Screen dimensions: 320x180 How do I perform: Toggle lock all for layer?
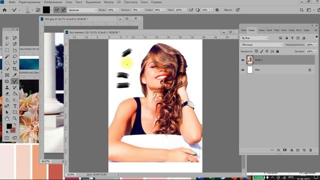point(277,51)
